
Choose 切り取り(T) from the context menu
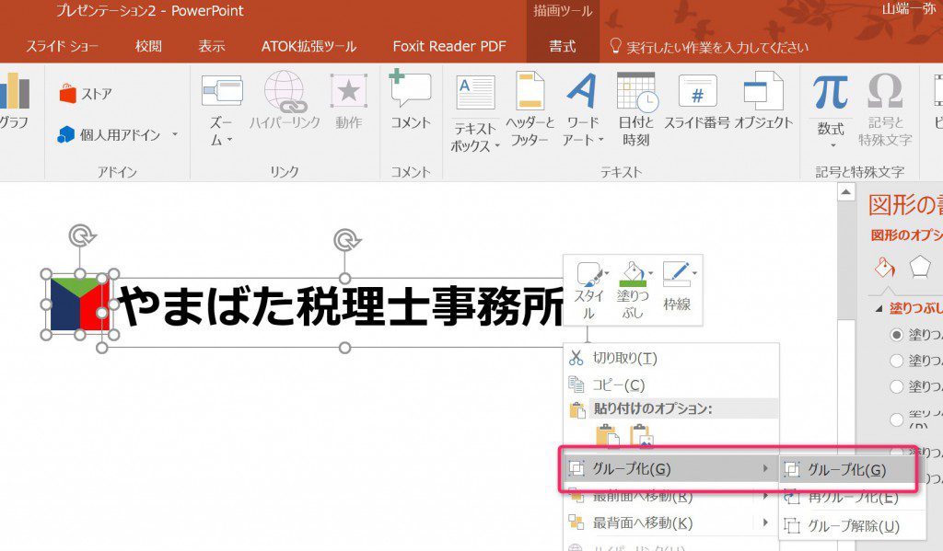(671, 358)
